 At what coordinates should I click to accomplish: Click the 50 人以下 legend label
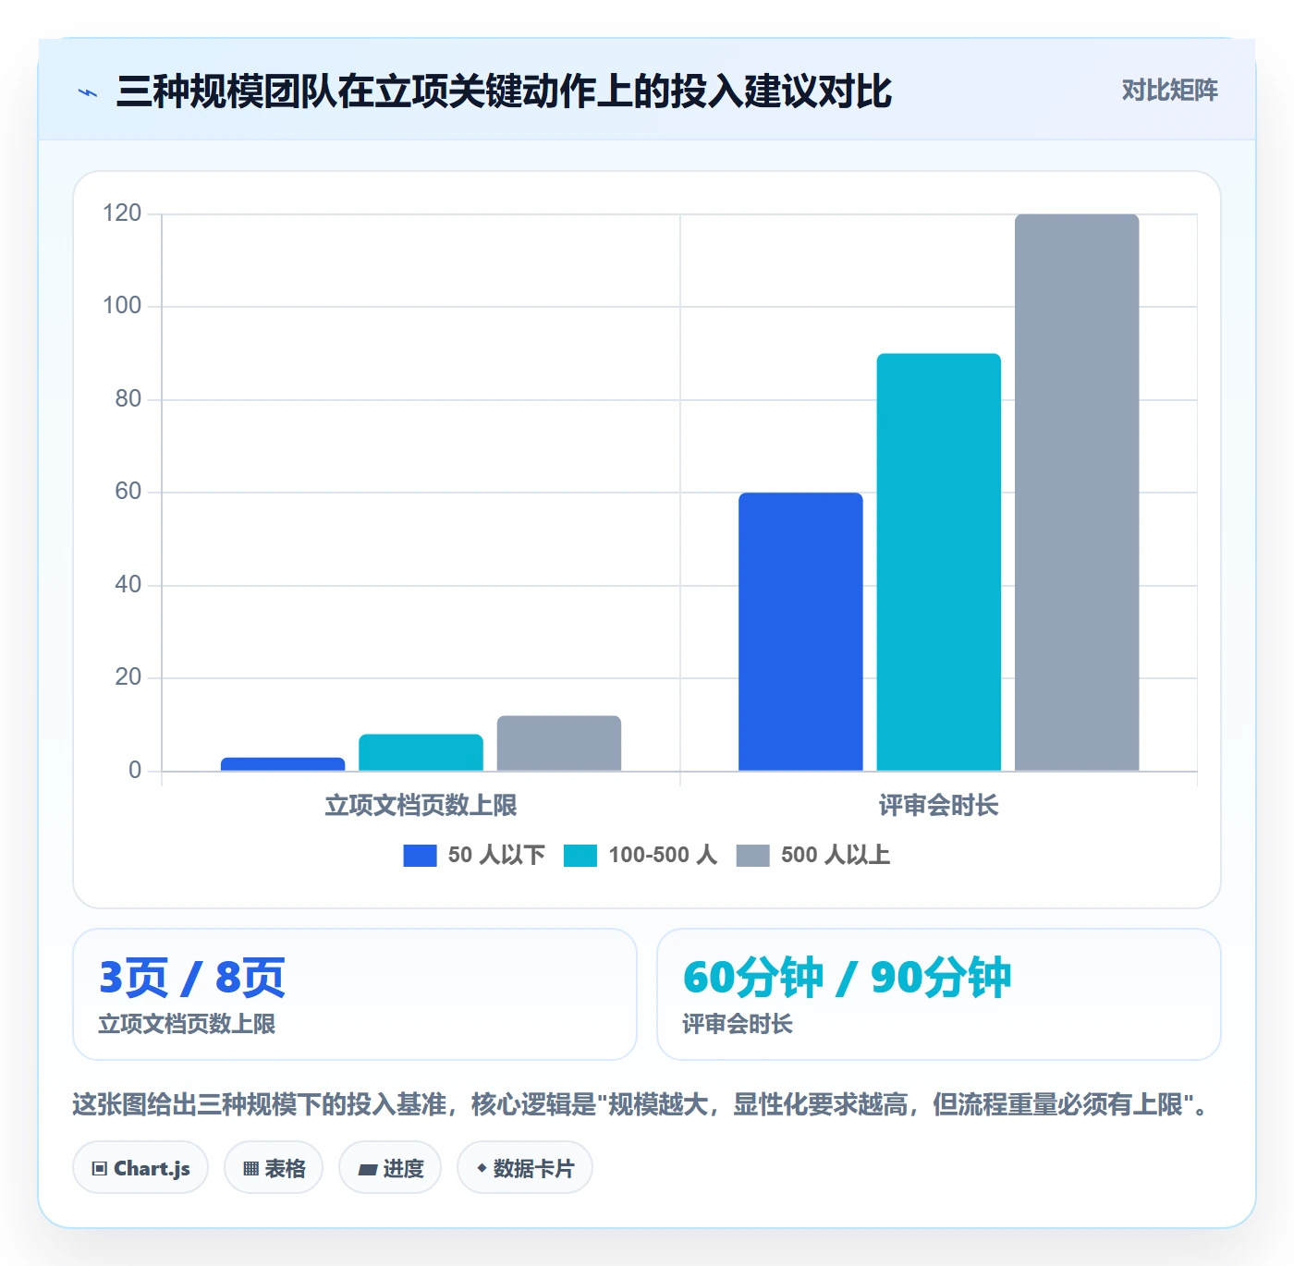(496, 856)
